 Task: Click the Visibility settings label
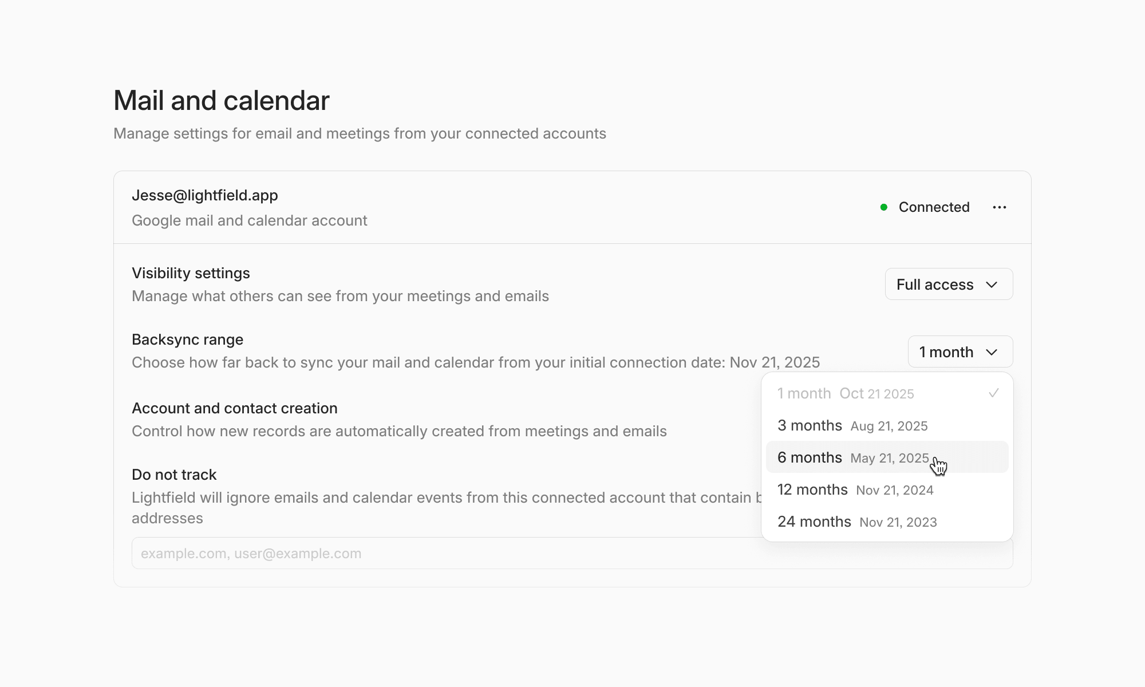tap(191, 273)
